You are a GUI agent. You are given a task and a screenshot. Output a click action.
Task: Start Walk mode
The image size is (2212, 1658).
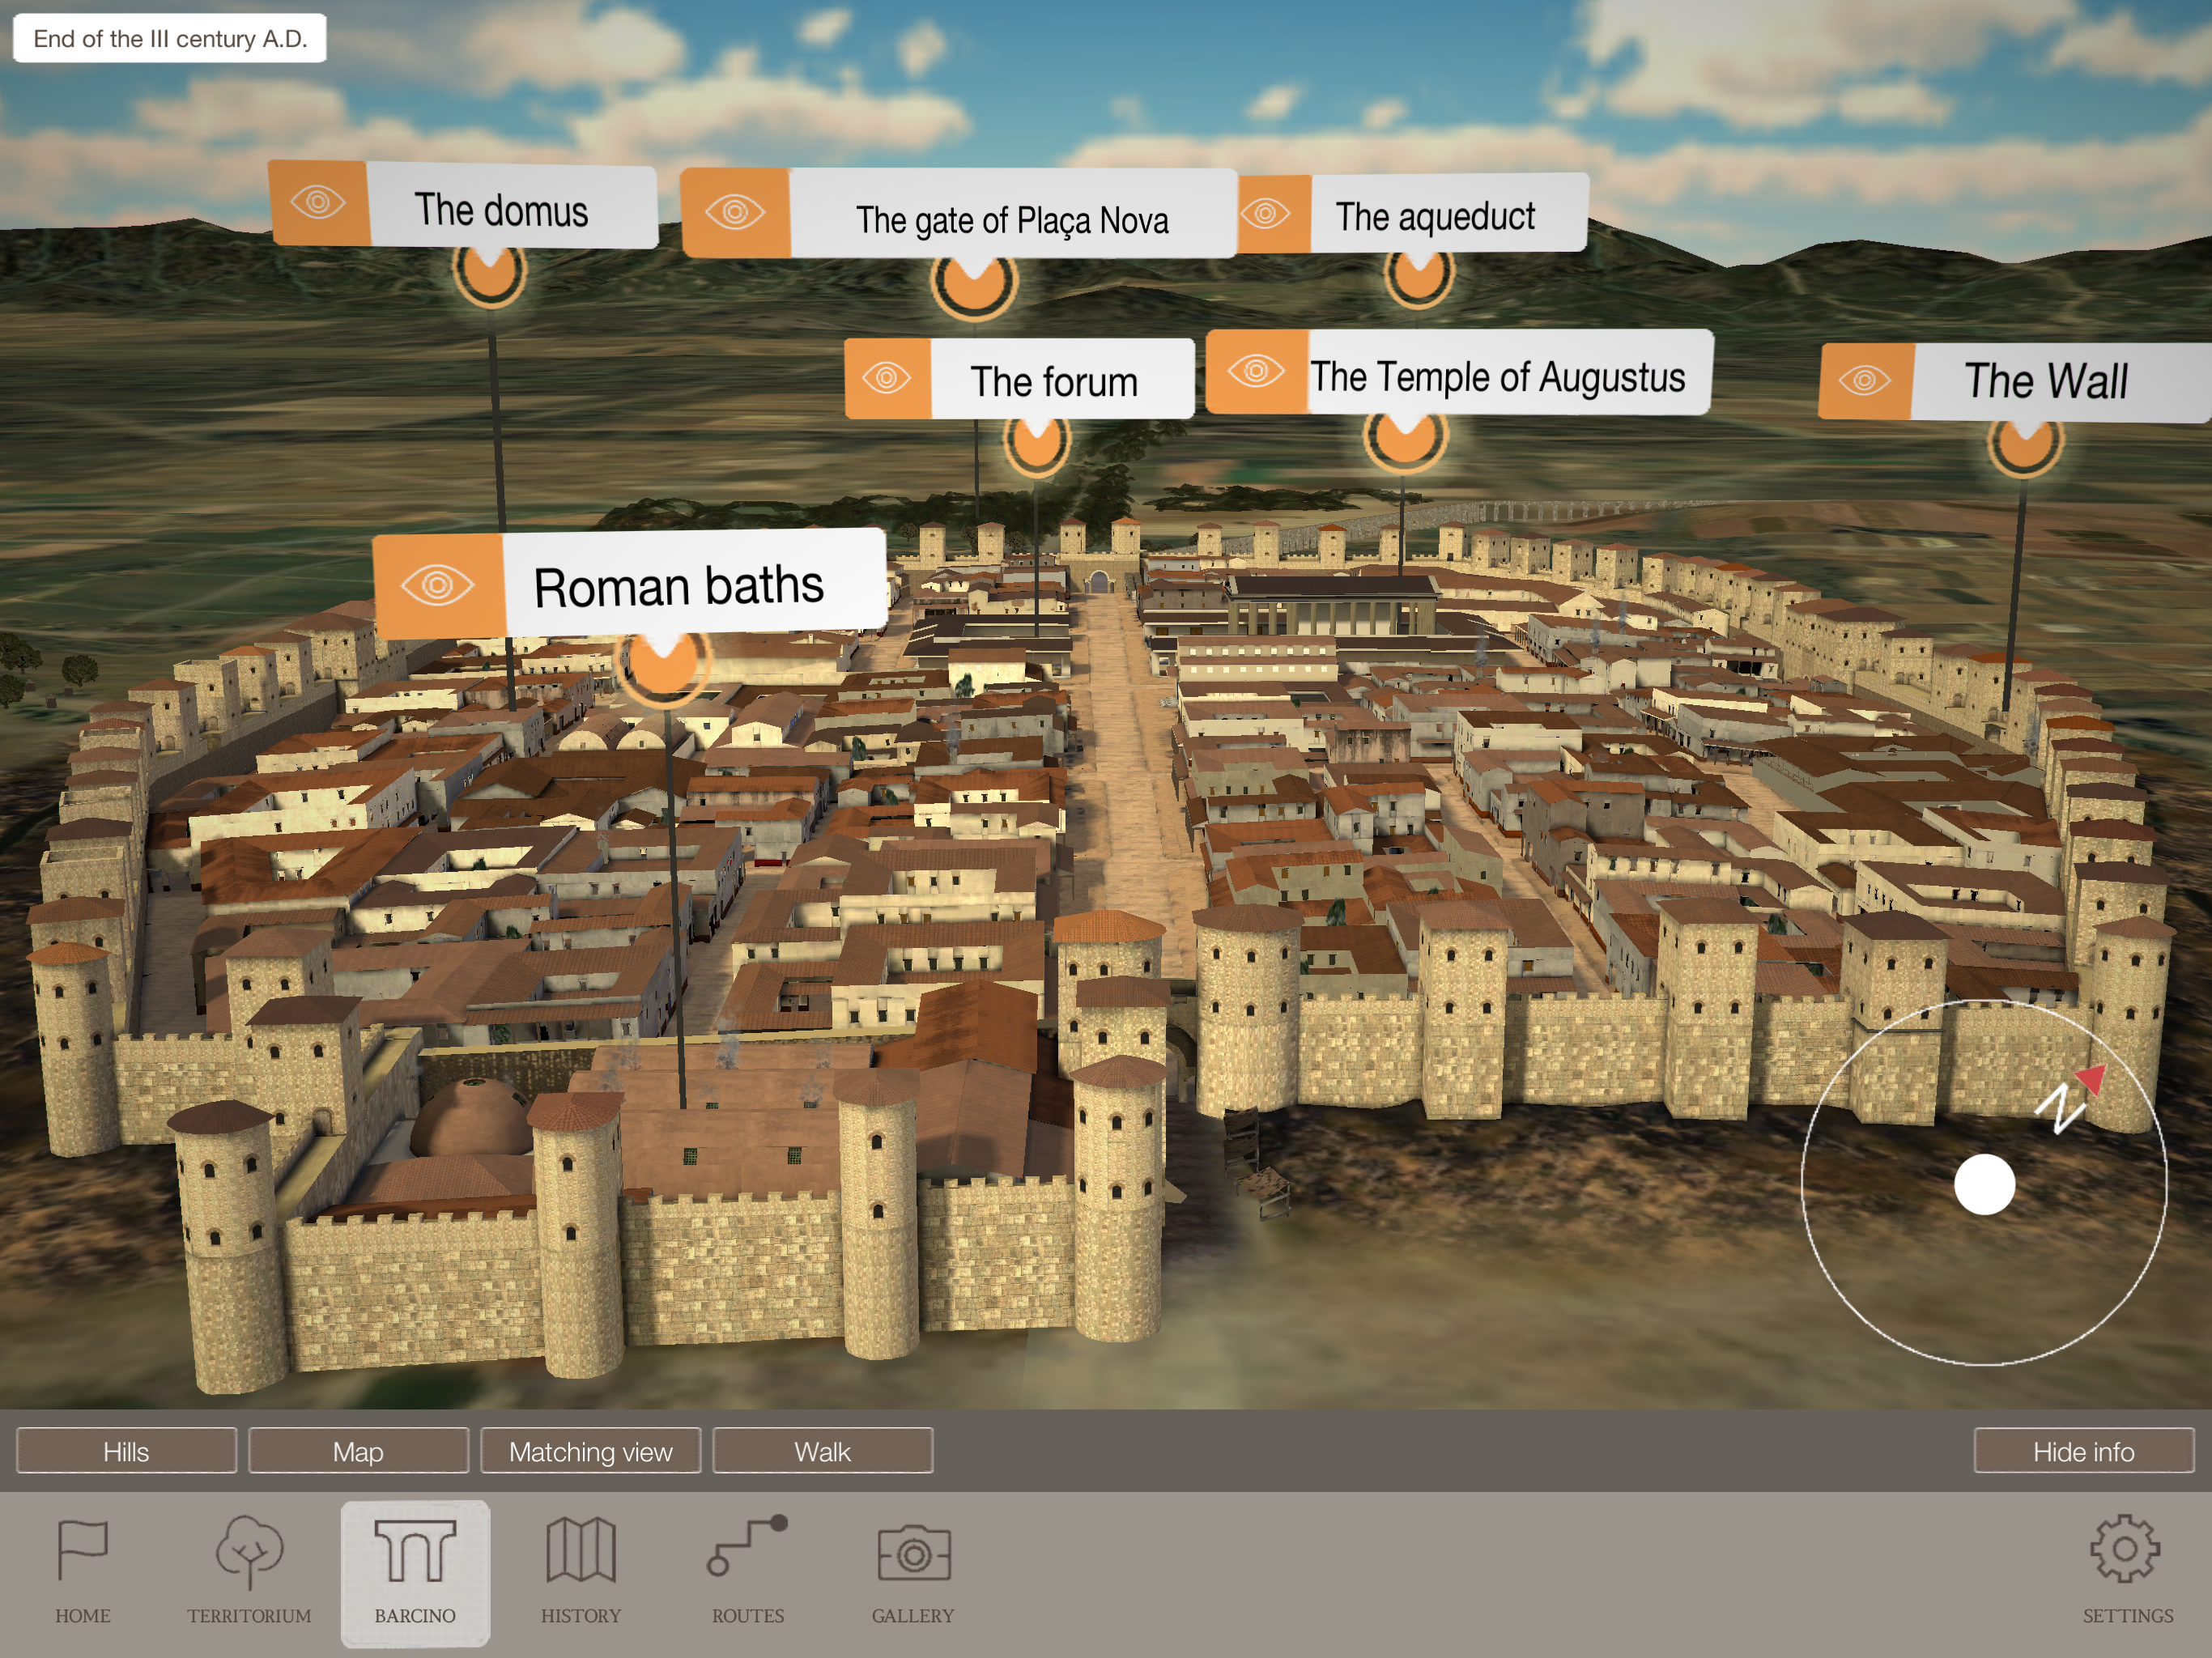pos(822,1451)
